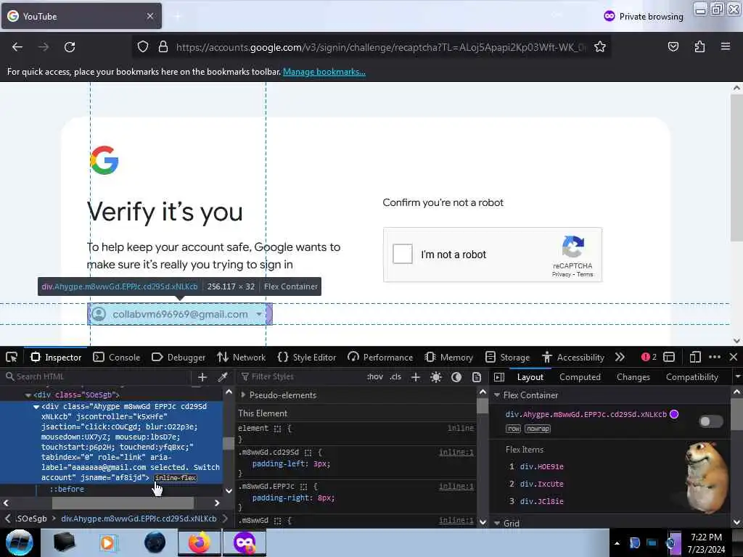Collapse the div Ahygpe m8wwGd node
743x557 pixels.
click(36, 407)
